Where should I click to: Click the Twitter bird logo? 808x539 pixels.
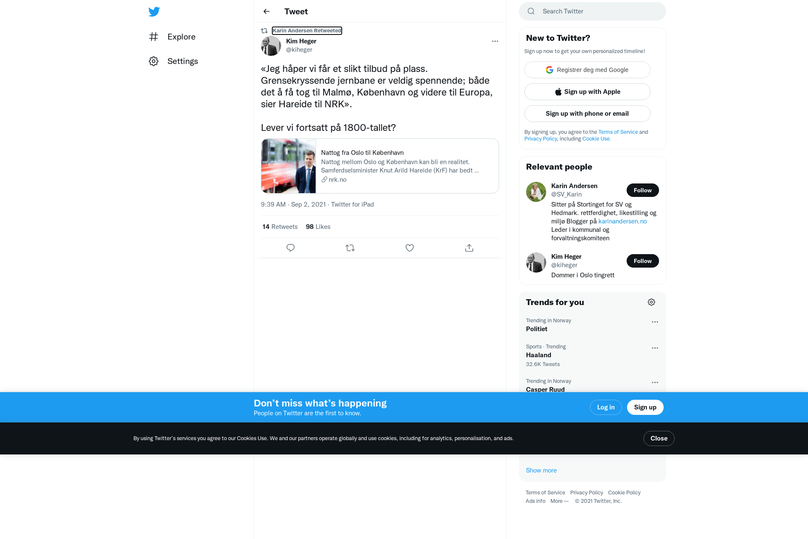pos(154,11)
